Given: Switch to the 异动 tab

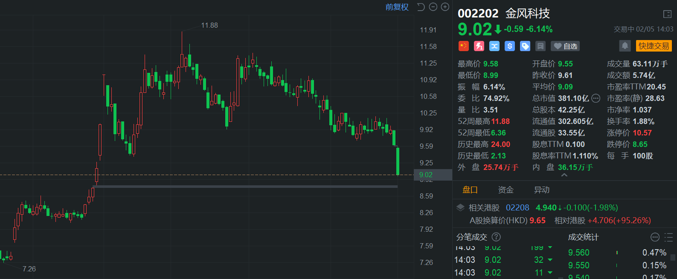Looking at the screenshot, I should coord(542,190).
